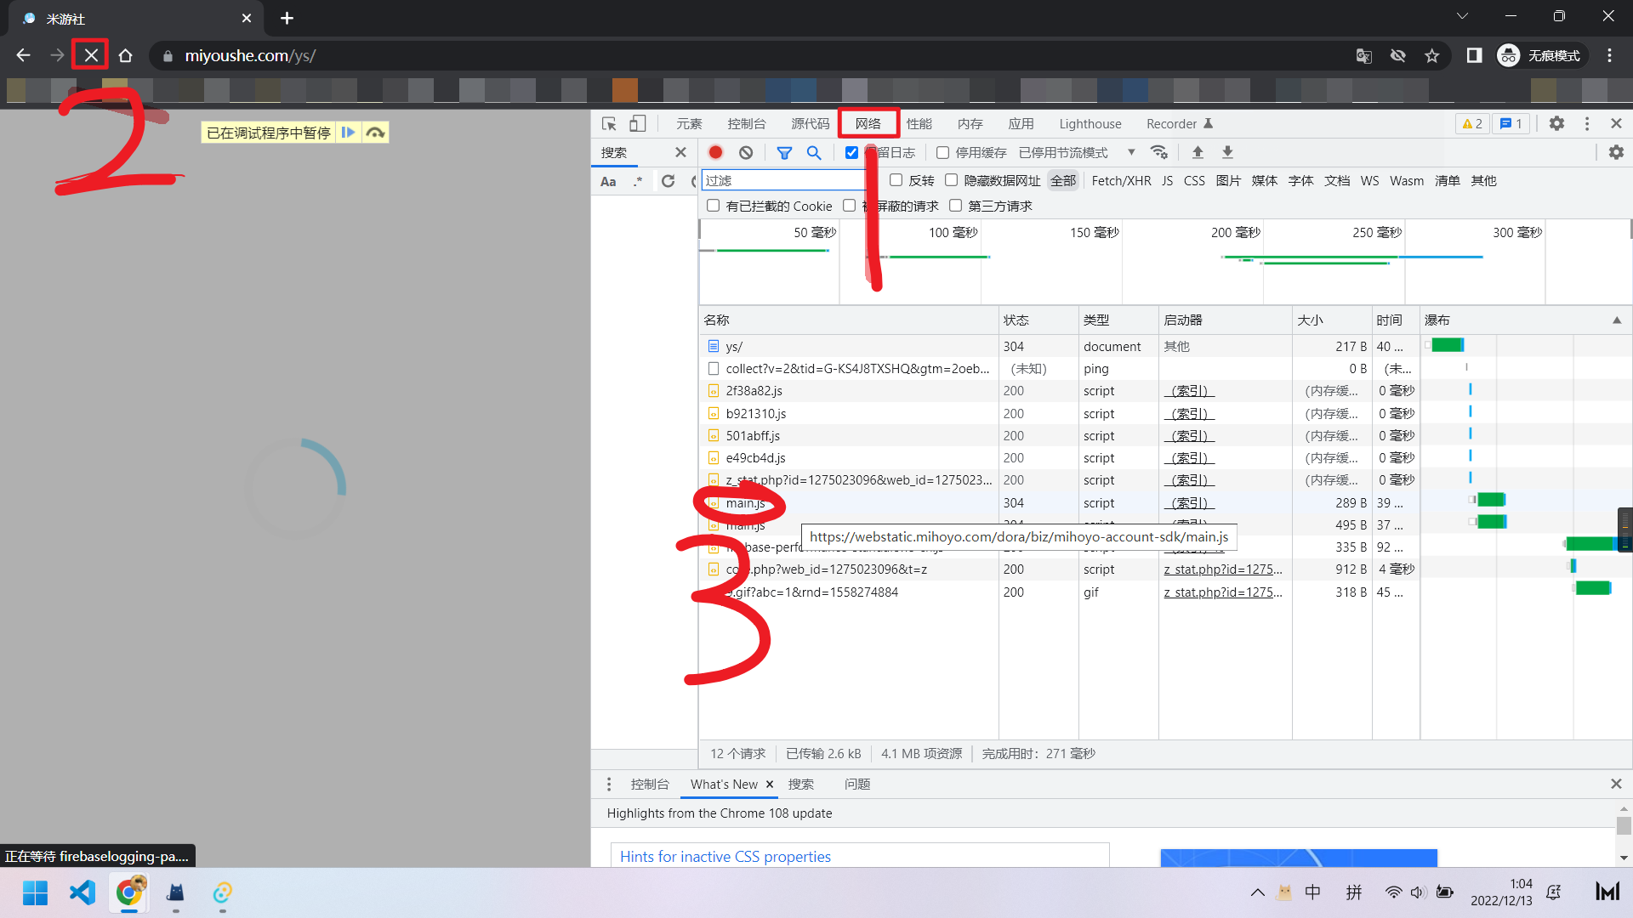Viewport: 1633px width, 918px height.
Task: Toggle device toolbar icon in DevTools
Action: click(637, 124)
